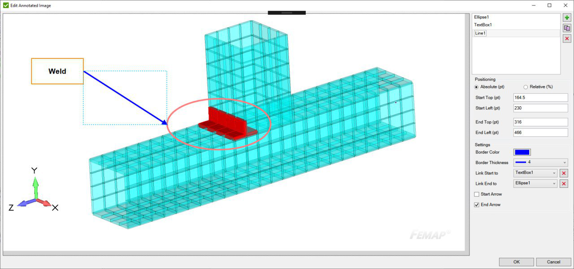The width and height of the screenshot is (574, 269).
Task: Remove the Link End to Ellipse1 link
Action: point(564,183)
